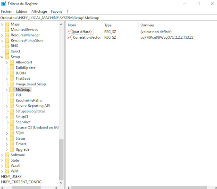The height and width of the screenshot is (189, 217).
Task: Click the tree scrollbar down arrow
Action: click(x=61, y=183)
